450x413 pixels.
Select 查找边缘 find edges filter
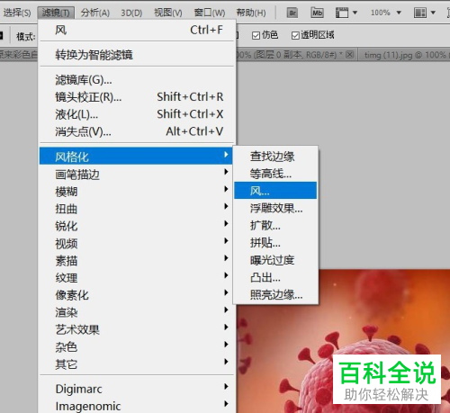(x=275, y=157)
